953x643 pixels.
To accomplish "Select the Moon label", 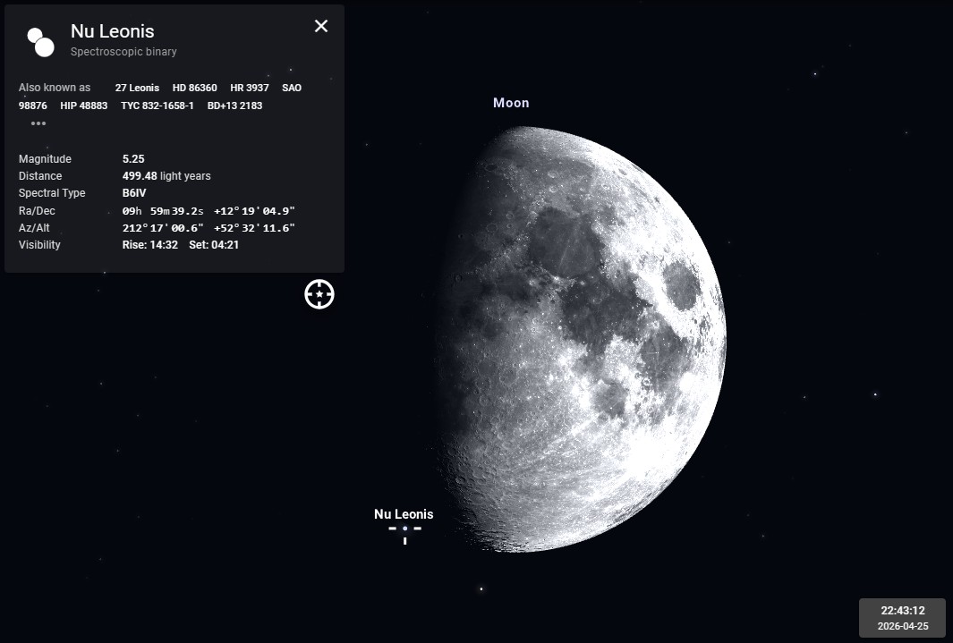I will coord(511,103).
